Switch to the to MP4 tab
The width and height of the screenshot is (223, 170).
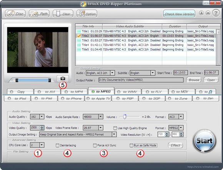click(x=74, y=92)
